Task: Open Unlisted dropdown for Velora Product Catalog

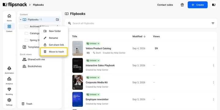Action: click(93, 44)
